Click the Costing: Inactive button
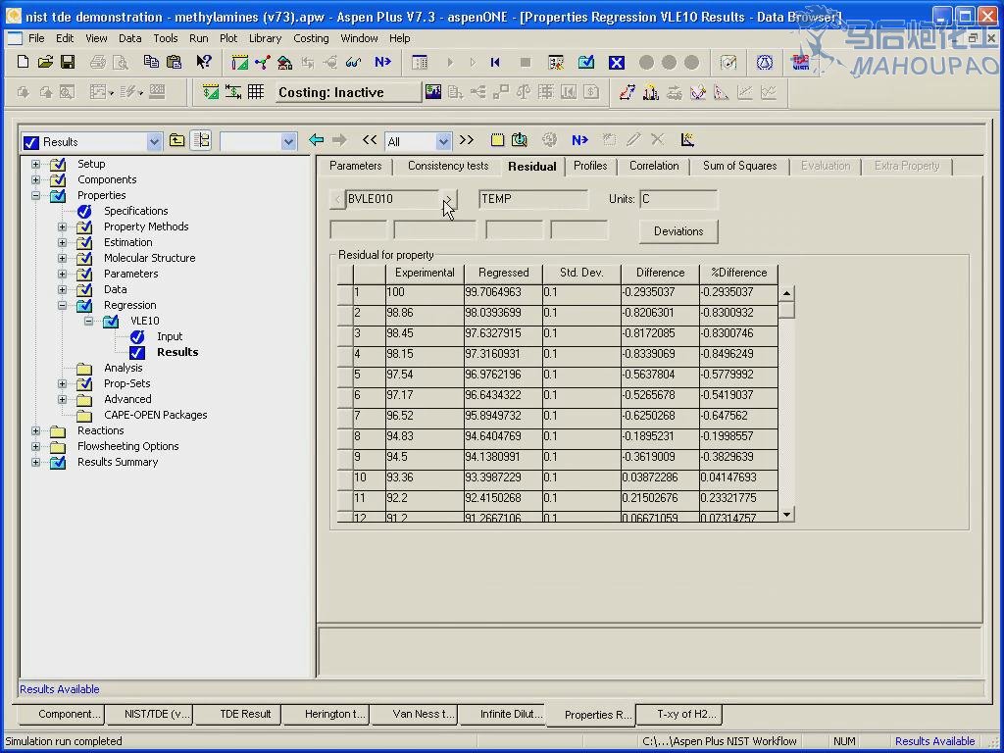The height and width of the screenshot is (753, 1004). (x=349, y=92)
